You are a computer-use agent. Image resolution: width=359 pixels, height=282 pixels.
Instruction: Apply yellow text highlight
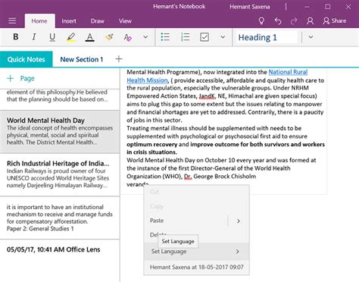tap(71, 37)
